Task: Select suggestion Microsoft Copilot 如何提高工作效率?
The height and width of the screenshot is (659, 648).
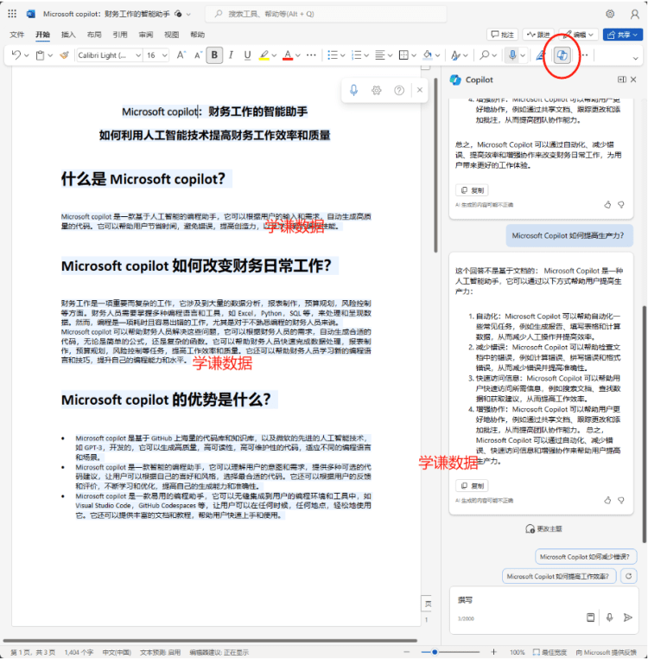Action: pos(559,576)
